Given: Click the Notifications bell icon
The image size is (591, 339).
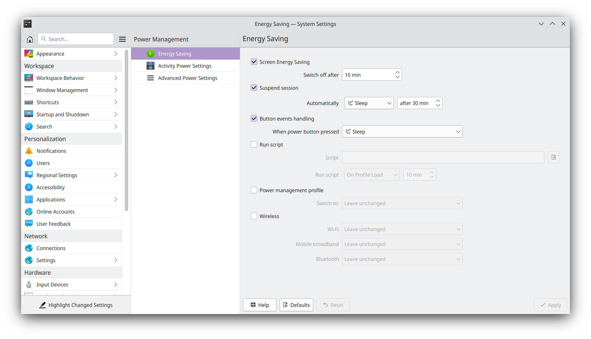Looking at the screenshot, I should tap(29, 151).
